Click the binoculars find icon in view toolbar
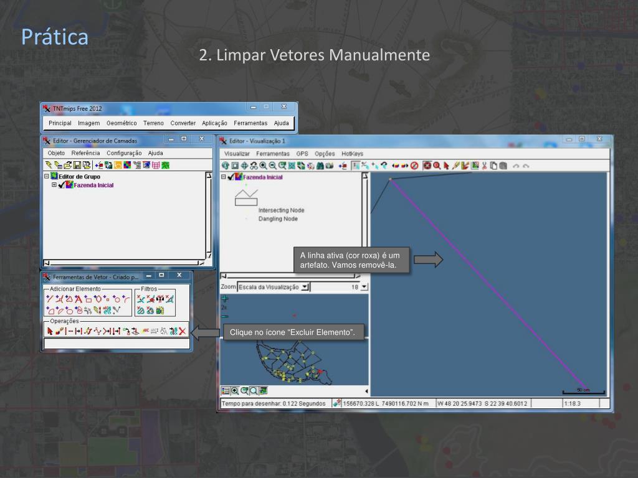Viewport: 638px width, 478px height. (320, 166)
